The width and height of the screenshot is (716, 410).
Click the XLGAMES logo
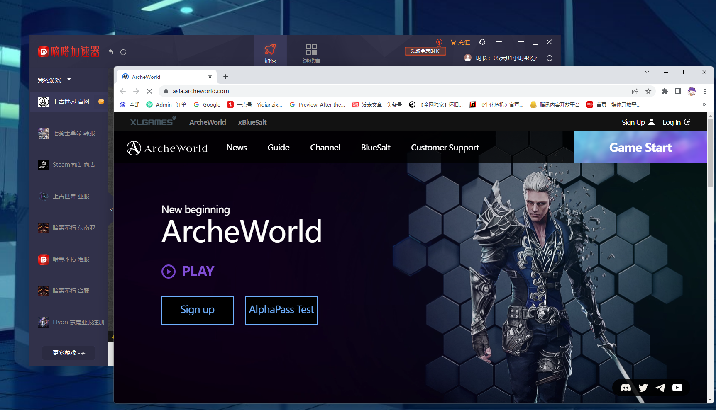pos(153,121)
